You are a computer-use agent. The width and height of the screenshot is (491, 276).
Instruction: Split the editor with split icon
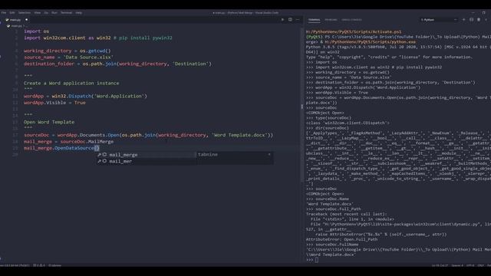[290, 20]
